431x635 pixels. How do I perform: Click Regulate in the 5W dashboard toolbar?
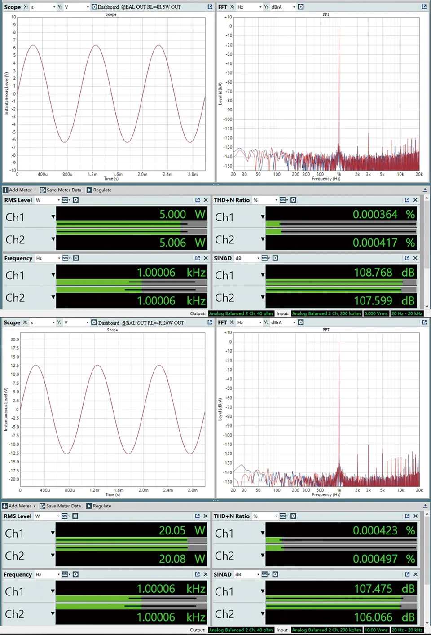click(99, 190)
